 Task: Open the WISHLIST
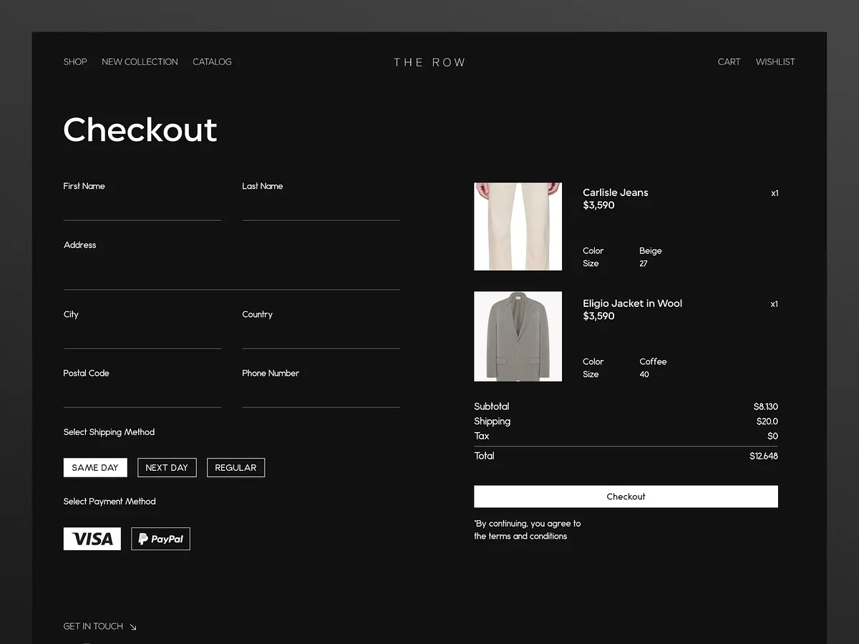click(x=775, y=62)
